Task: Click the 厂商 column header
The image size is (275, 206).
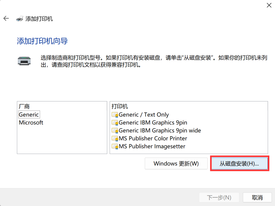Action: click(24, 106)
